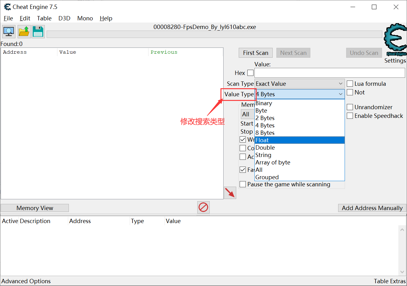Click the Address column header in results
Screen dimensions: 407x286
click(x=29, y=52)
